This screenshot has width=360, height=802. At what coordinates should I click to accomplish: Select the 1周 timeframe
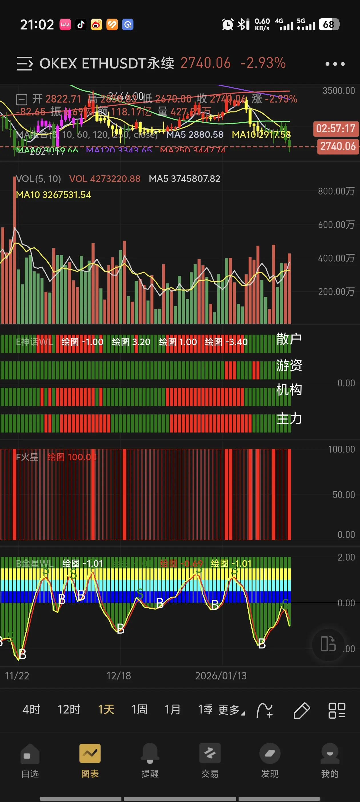[139, 709]
